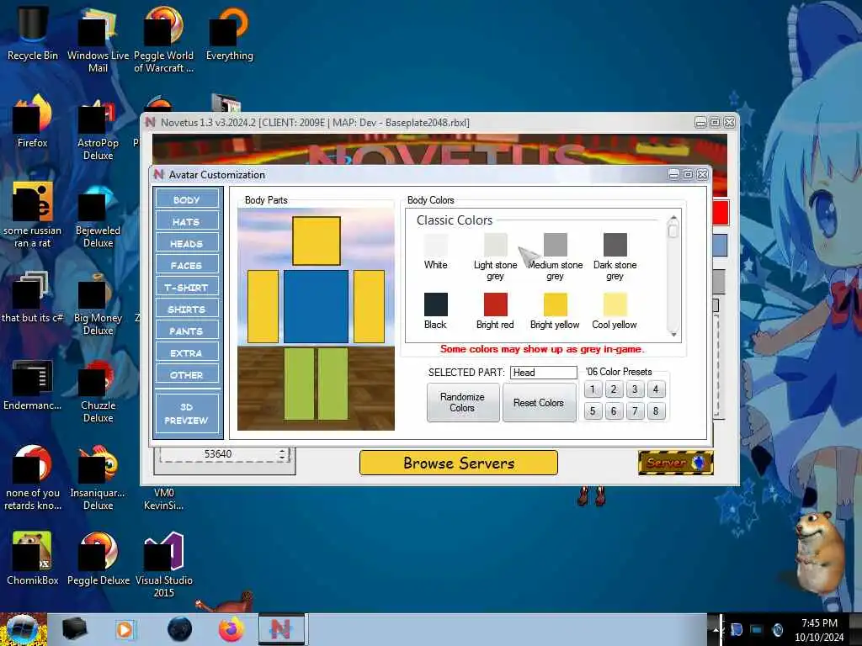The height and width of the screenshot is (646, 862).
Task: Open the 3D PREVIEW
Action: 187,414
